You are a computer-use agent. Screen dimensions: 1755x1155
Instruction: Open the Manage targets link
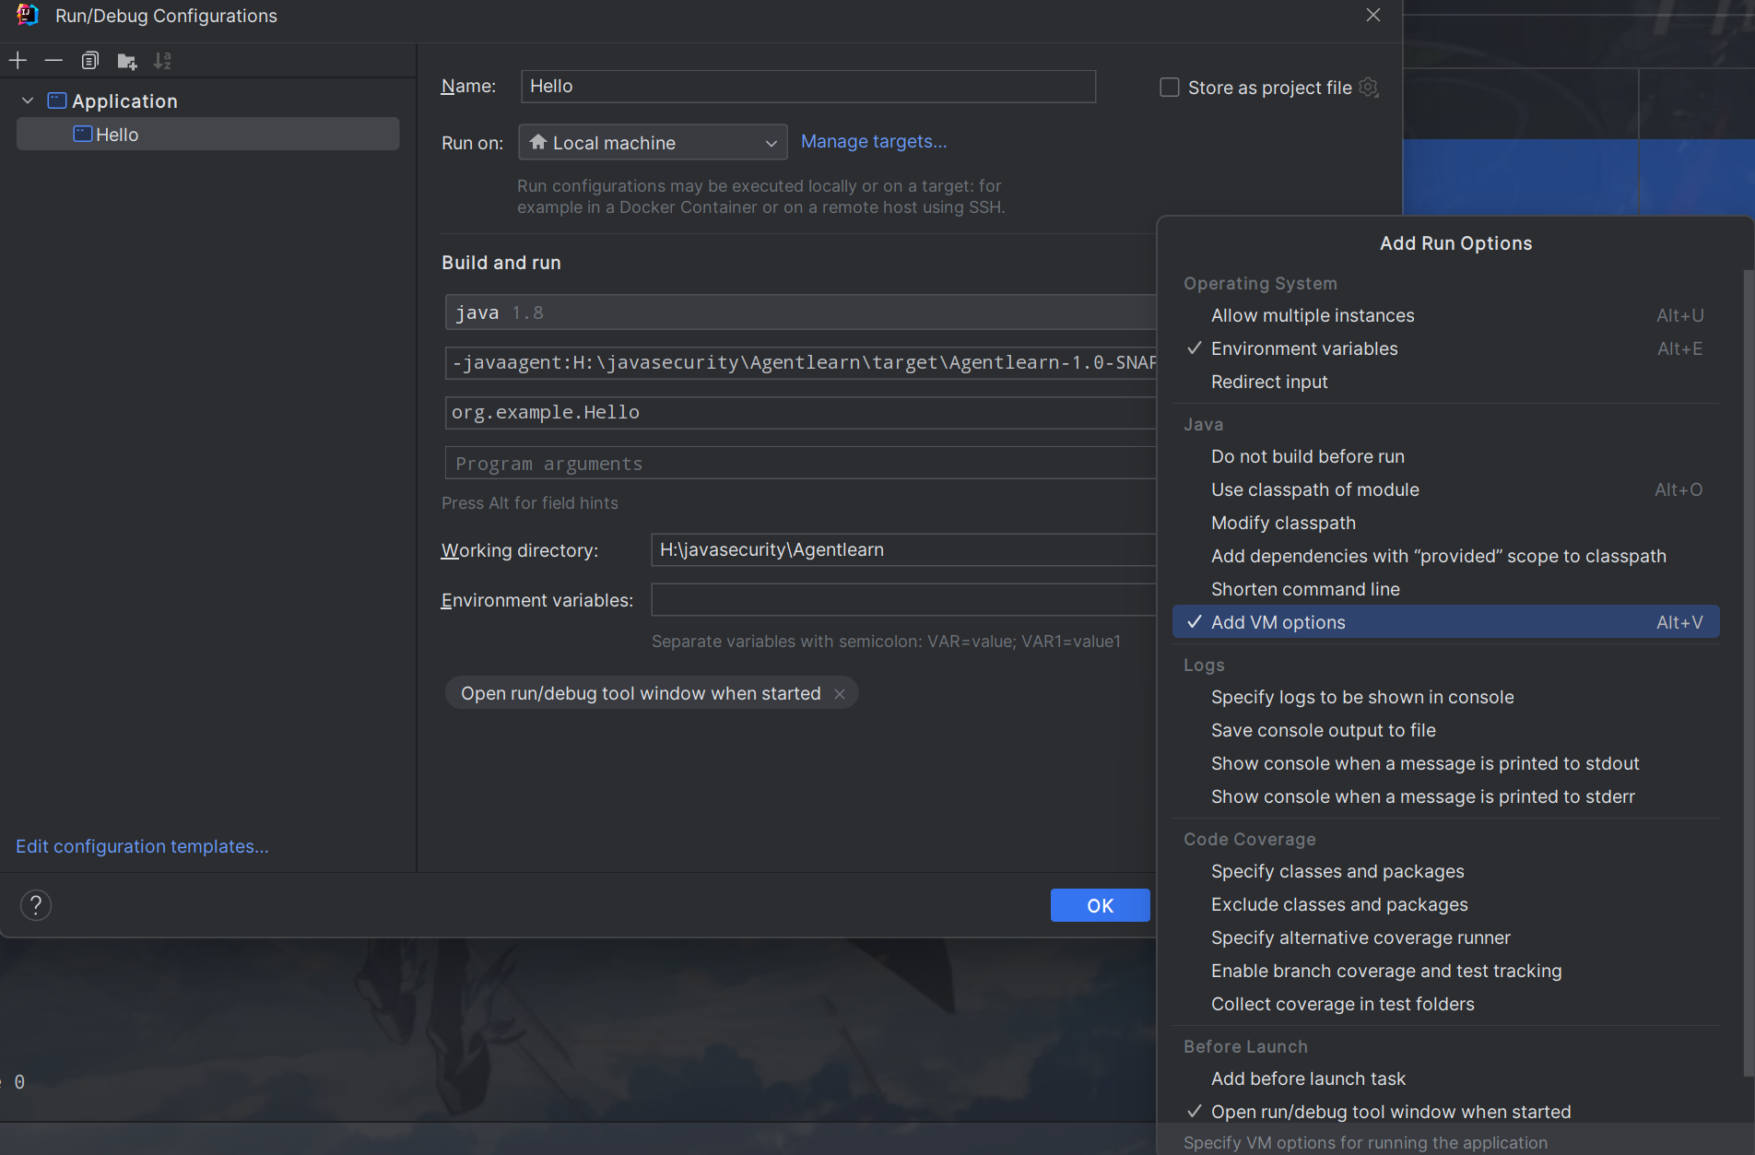874,141
